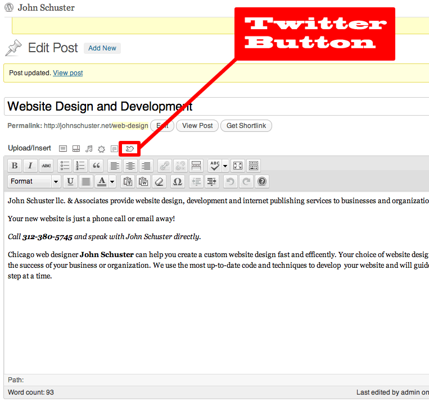Toggle bold formatting
This screenshot has height=407, width=429.
[x=15, y=166]
